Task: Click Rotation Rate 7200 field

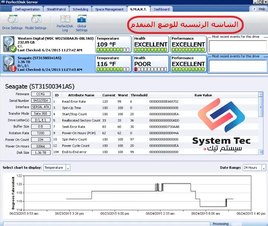Action: 41,133
